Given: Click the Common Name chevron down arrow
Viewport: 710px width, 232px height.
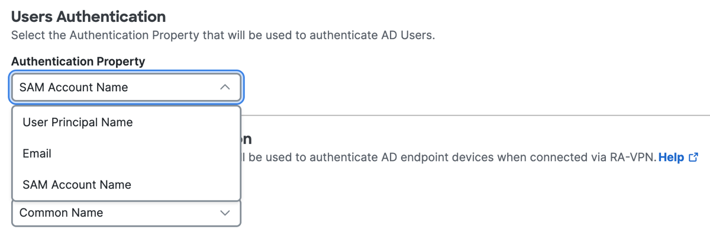Looking at the screenshot, I should pyautogui.click(x=225, y=212).
